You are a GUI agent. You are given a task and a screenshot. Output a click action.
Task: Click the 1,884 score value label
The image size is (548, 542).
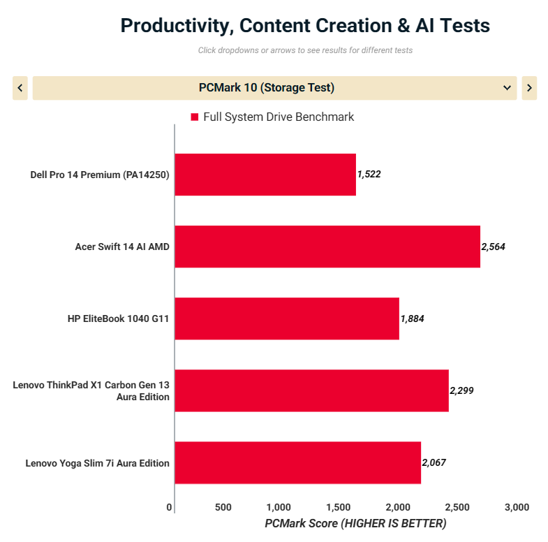(412, 318)
